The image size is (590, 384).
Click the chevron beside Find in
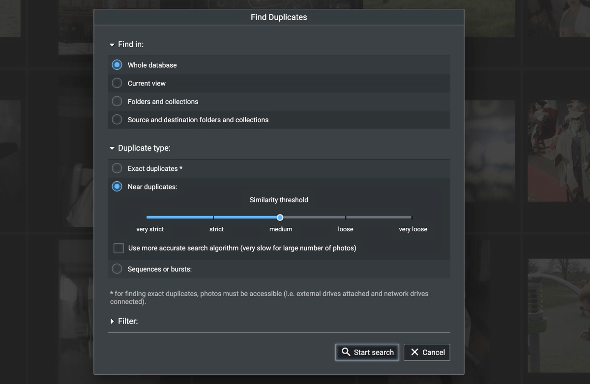point(112,44)
